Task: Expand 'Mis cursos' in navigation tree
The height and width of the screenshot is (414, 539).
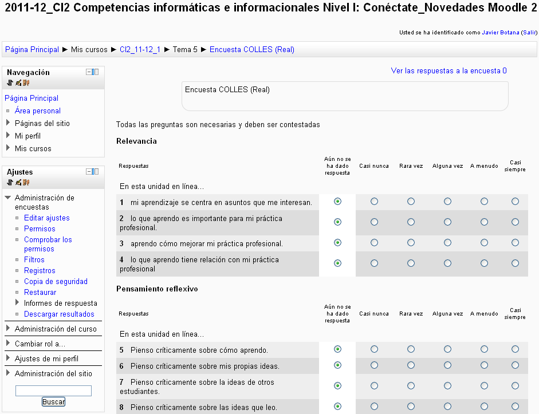Action: pos(8,148)
